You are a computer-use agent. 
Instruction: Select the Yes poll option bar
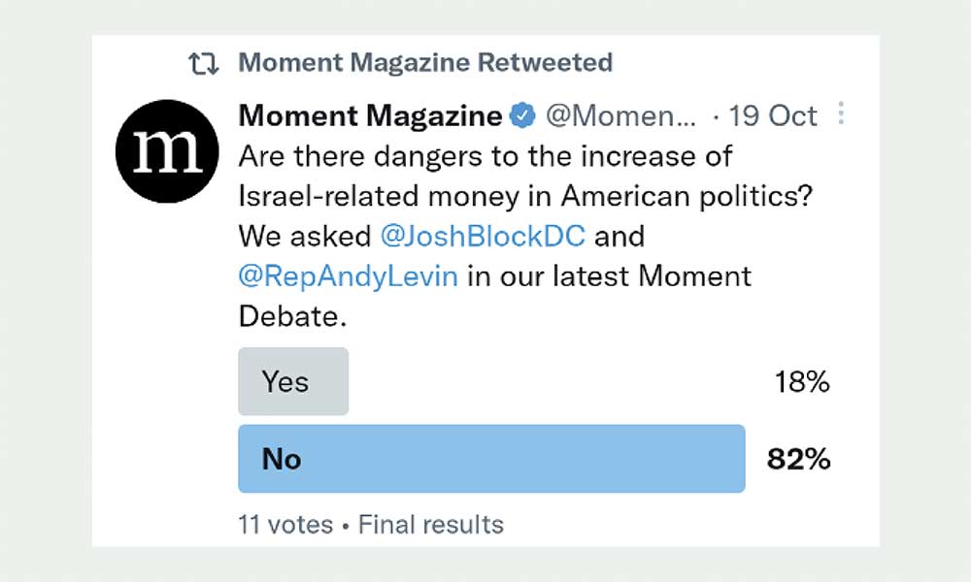click(x=293, y=381)
